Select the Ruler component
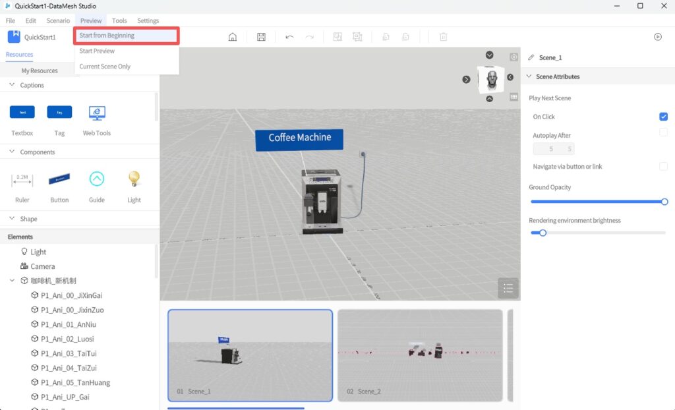The image size is (675, 410). (x=22, y=179)
